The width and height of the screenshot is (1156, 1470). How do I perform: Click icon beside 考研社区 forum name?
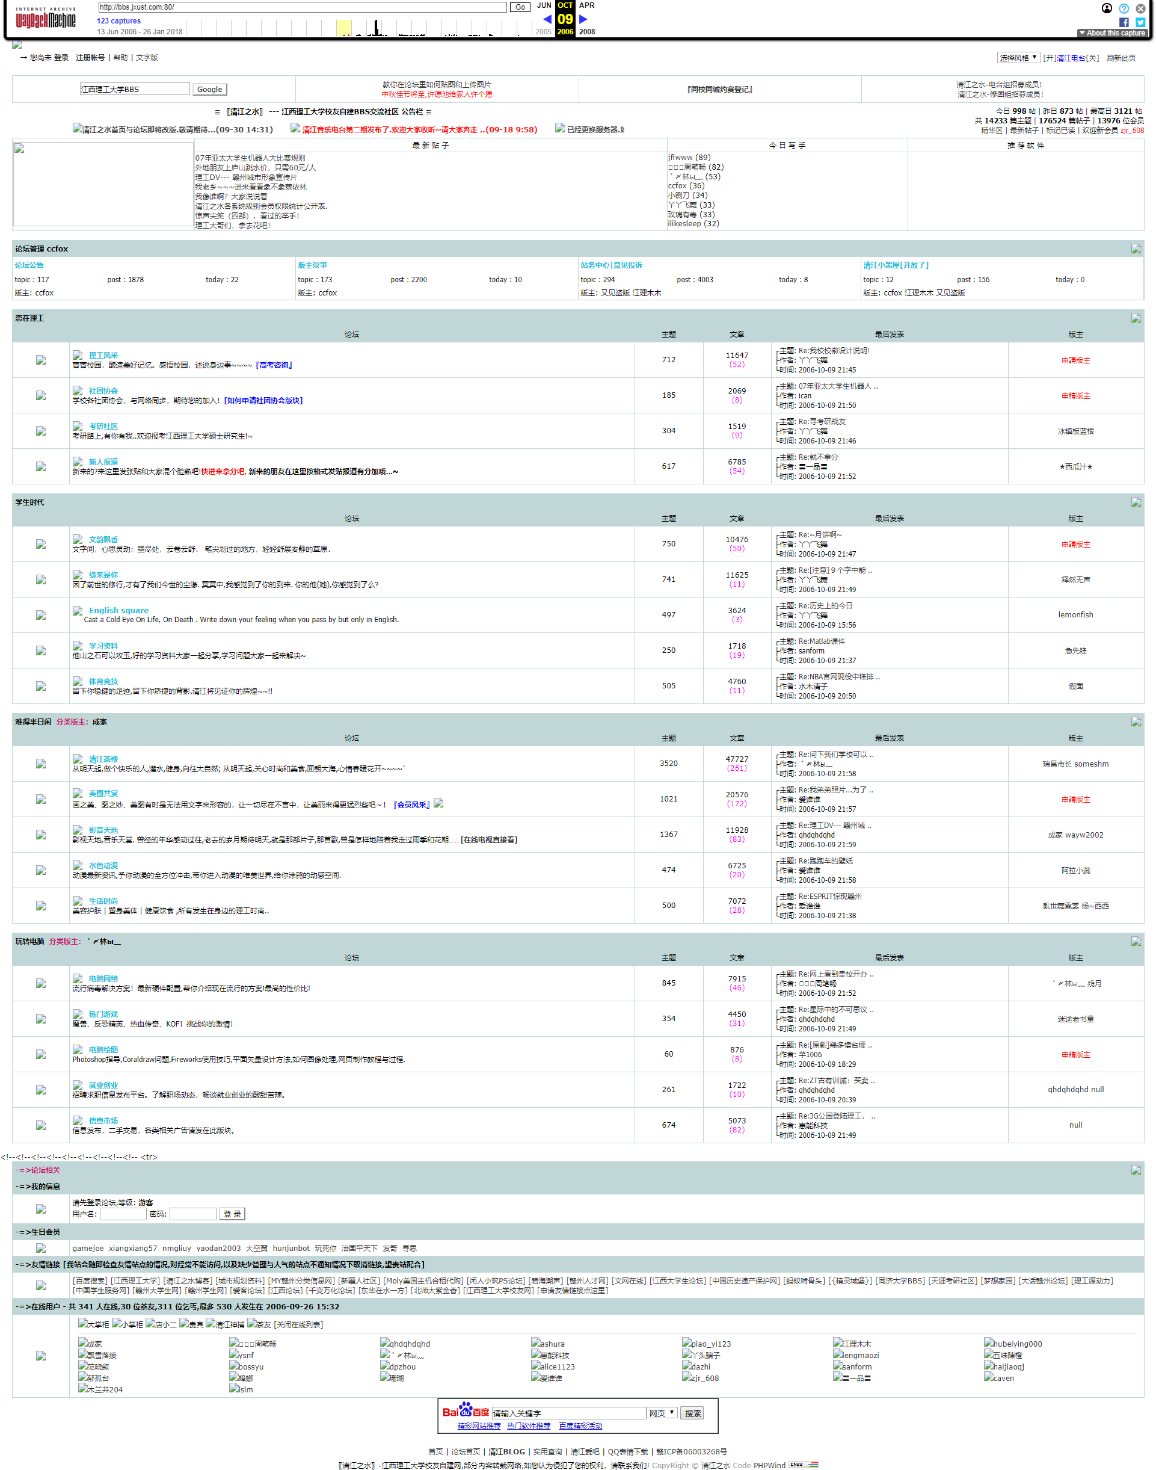click(x=78, y=426)
